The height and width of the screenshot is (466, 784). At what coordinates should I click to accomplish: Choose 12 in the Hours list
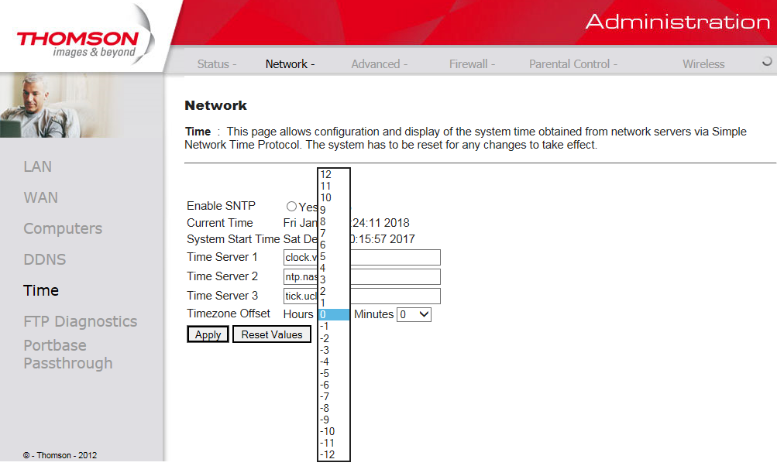coord(326,175)
